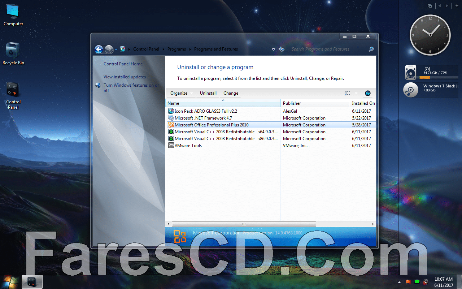This screenshot has height=289, width=462.
Task: Click sidebar previous gadget page arrow
Action: pyautogui.click(x=440, y=6)
